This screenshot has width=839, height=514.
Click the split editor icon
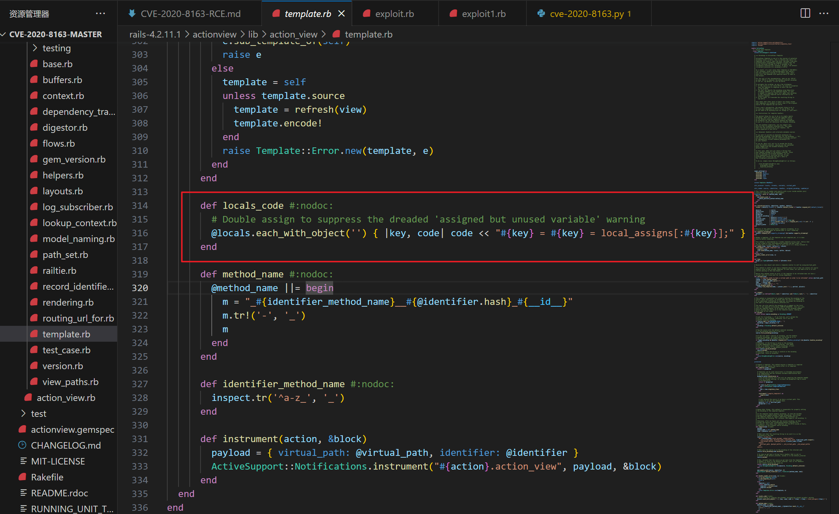tap(805, 13)
